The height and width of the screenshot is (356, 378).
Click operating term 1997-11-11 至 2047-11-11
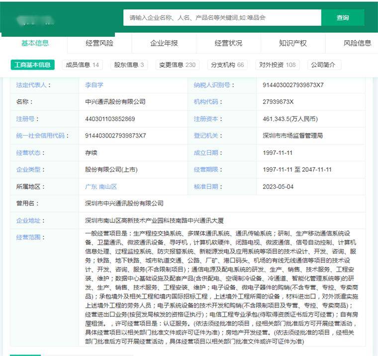point(297,169)
